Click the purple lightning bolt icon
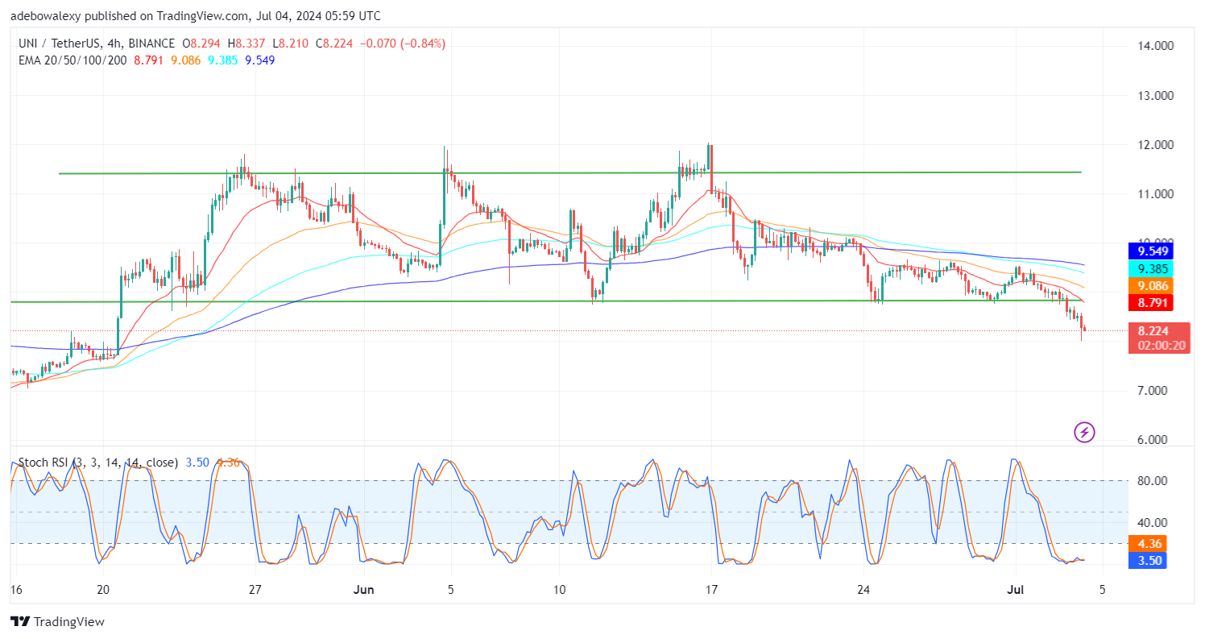The width and height of the screenshot is (1205, 639). coord(1084,432)
